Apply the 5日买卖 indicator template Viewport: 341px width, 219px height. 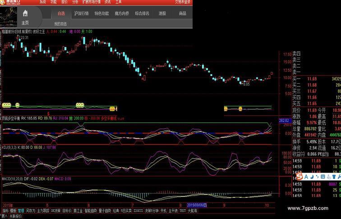tap(126, 210)
